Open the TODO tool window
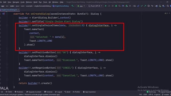 (9, 92)
